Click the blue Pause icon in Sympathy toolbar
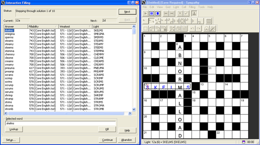 pyautogui.click(x=151, y=13)
